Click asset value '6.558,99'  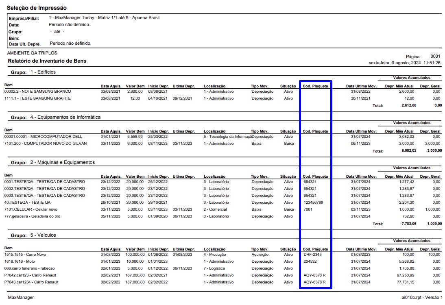[135, 137]
